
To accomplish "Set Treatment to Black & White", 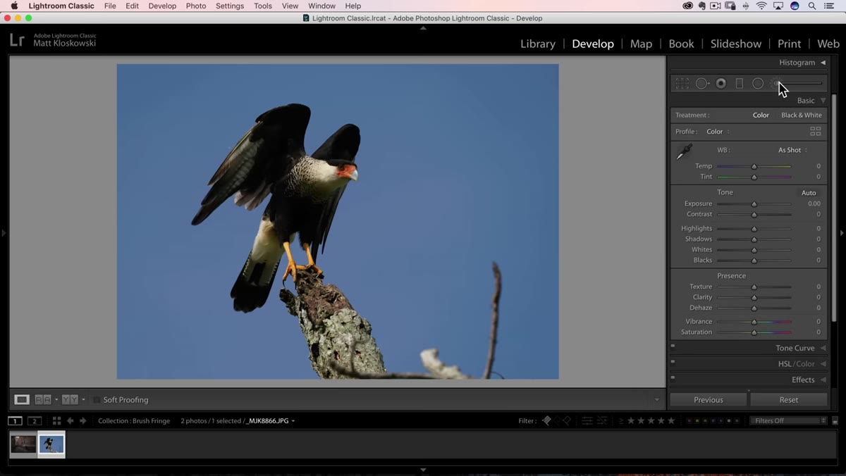I will click(x=801, y=115).
